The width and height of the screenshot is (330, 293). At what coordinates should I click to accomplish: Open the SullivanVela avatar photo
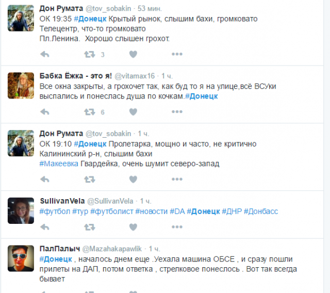point(21,210)
